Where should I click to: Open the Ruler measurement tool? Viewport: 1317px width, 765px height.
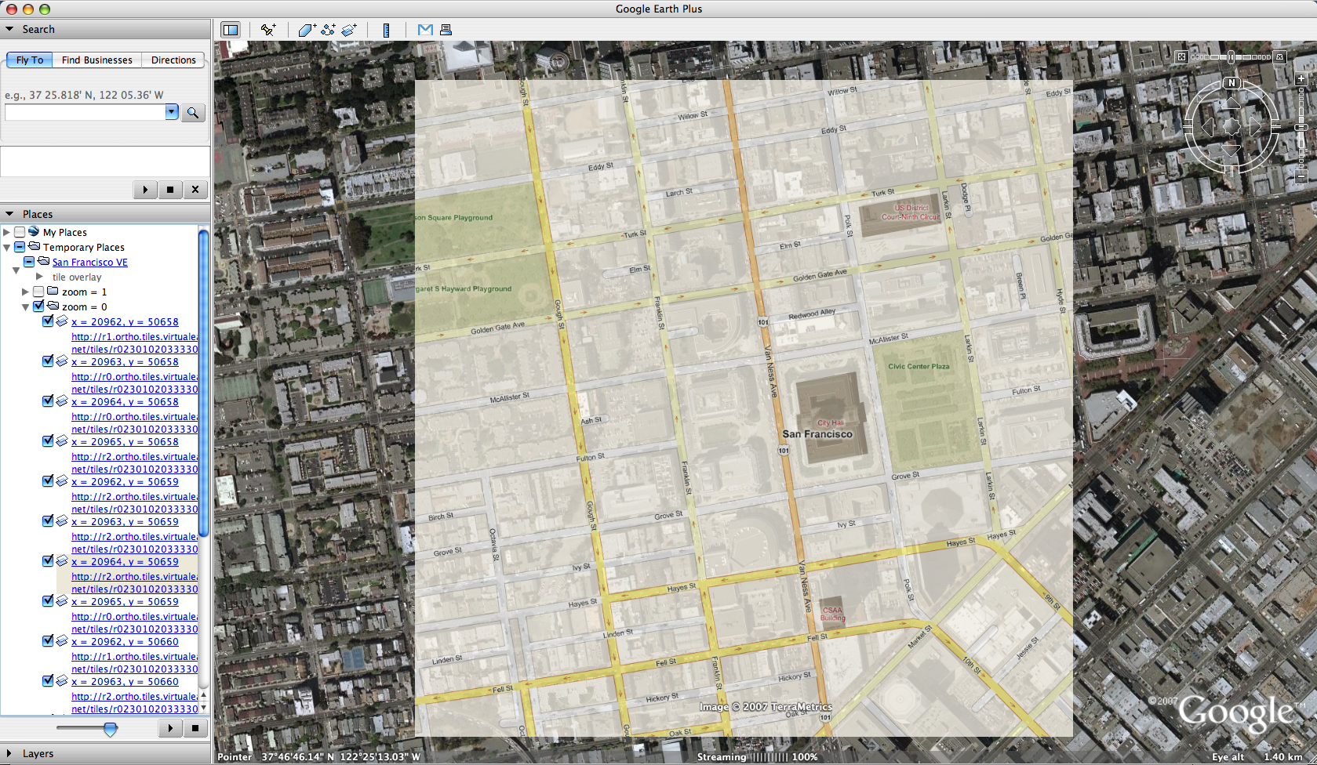pyautogui.click(x=386, y=30)
